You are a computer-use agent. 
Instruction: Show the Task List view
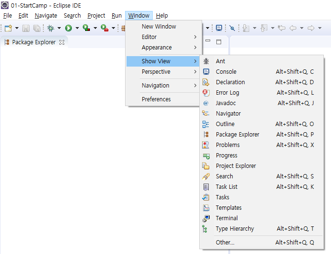[262, 187]
